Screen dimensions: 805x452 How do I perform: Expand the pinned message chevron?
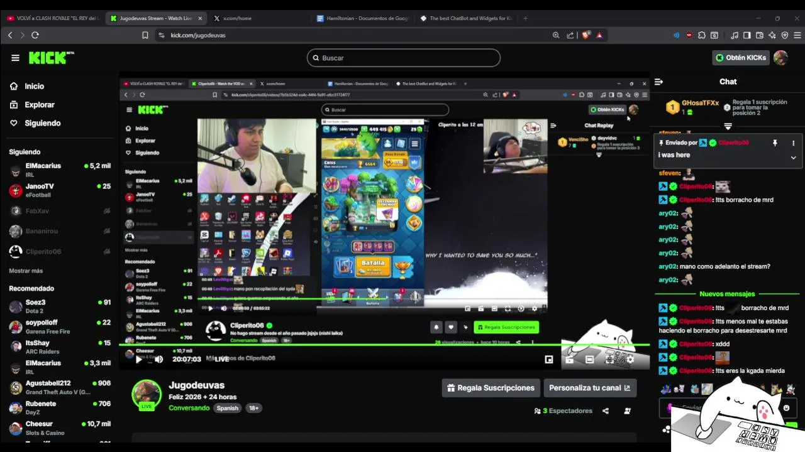coord(793,158)
